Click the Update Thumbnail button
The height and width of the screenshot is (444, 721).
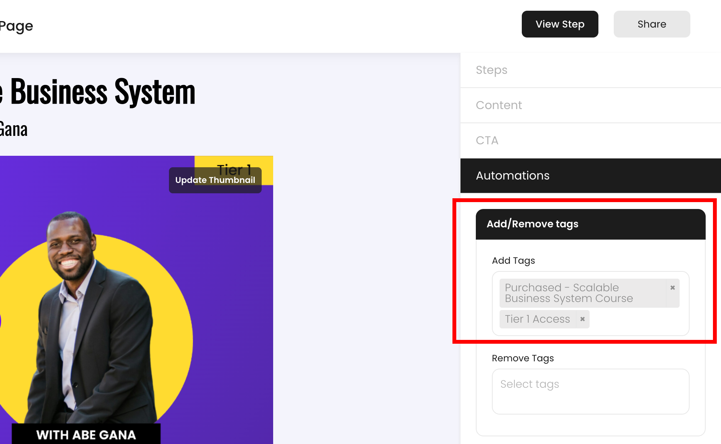point(215,180)
